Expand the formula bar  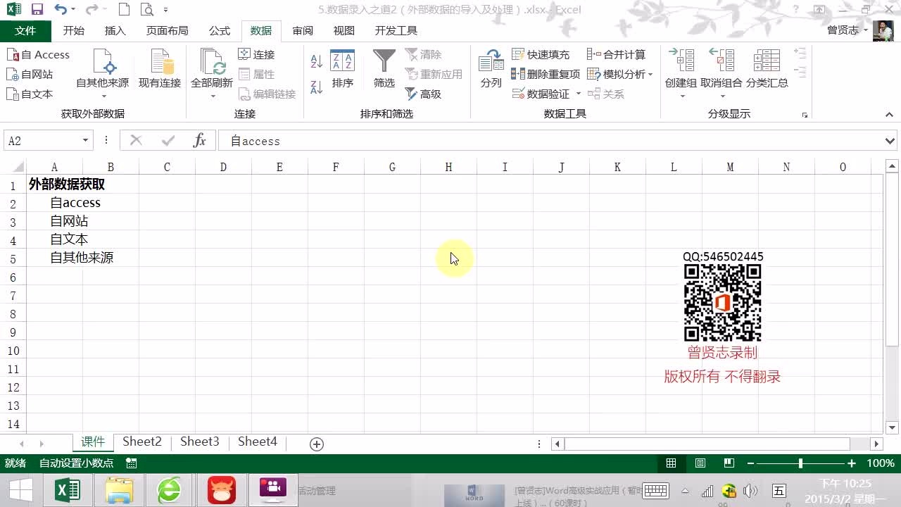click(890, 141)
